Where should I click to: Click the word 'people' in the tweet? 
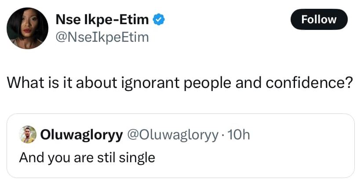pyautogui.click(x=201, y=84)
